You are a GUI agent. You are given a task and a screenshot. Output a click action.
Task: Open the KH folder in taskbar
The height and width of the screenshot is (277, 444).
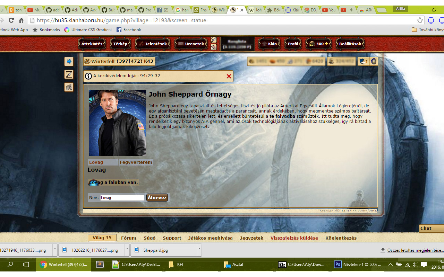point(192,265)
